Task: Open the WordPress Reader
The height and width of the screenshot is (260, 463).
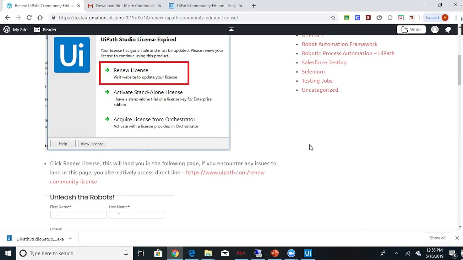Action: click(45, 30)
